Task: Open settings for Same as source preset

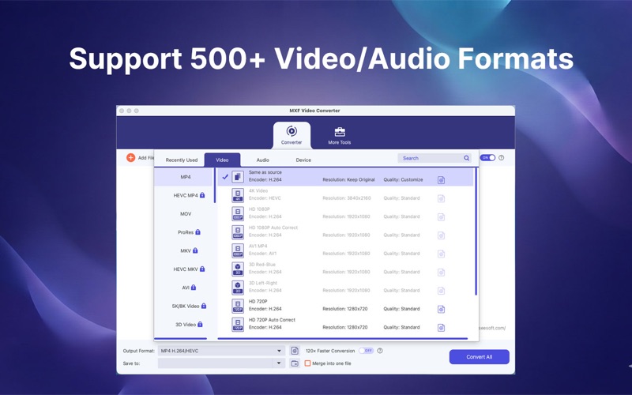Action: click(x=441, y=180)
